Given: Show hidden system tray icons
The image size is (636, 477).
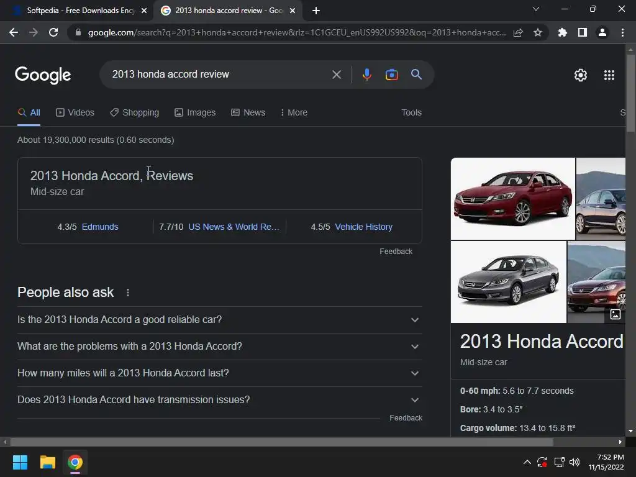Looking at the screenshot, I should click(x=527, y=462).
